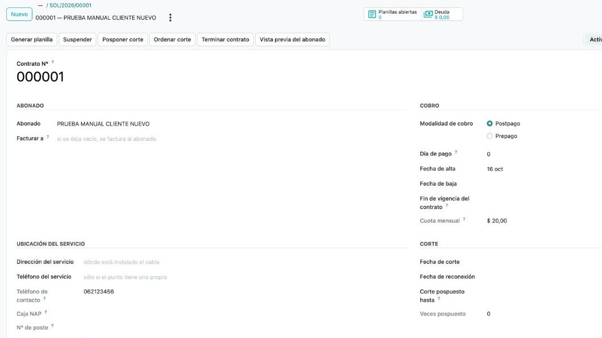Open the Fecha de baja date picker
The image size is (602, 338).
[544, 183]
